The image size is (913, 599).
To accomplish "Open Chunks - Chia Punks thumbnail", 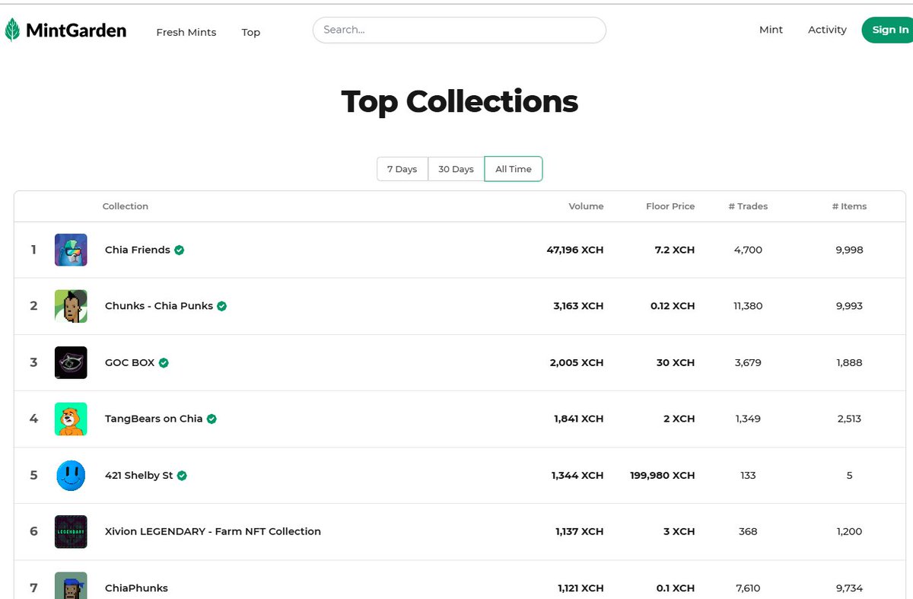I will pos(71,306).
